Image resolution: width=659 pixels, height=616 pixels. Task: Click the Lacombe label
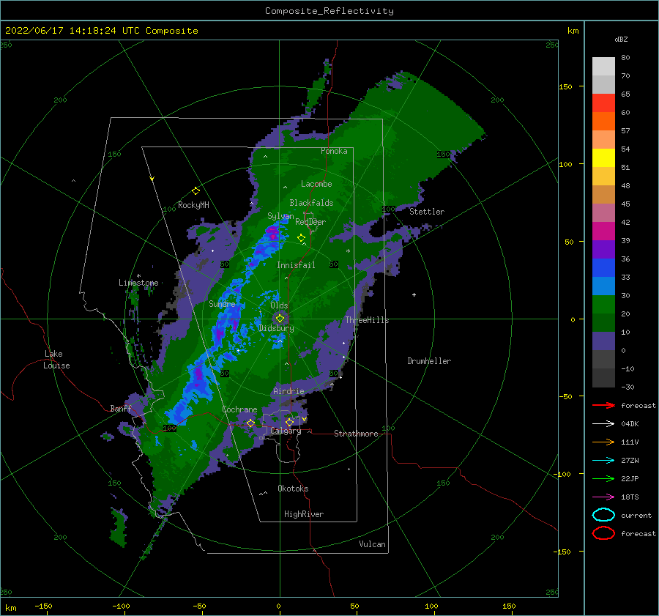coord(316,184)
